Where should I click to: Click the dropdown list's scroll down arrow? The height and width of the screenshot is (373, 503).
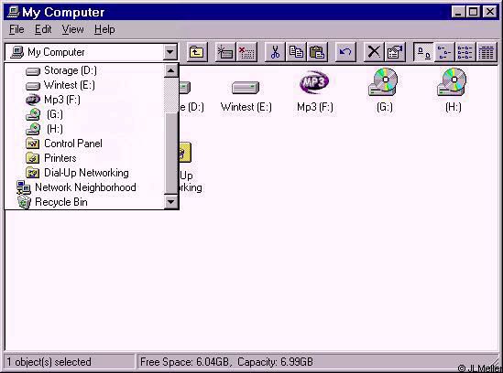click(x=171, y=202)
